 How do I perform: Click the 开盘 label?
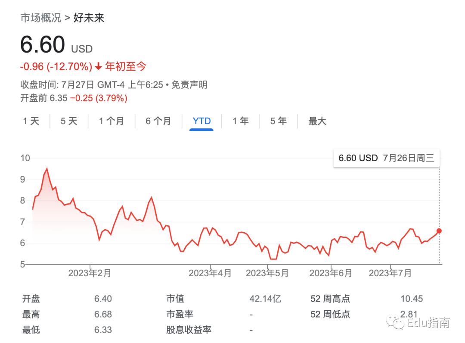pos(31,299)
